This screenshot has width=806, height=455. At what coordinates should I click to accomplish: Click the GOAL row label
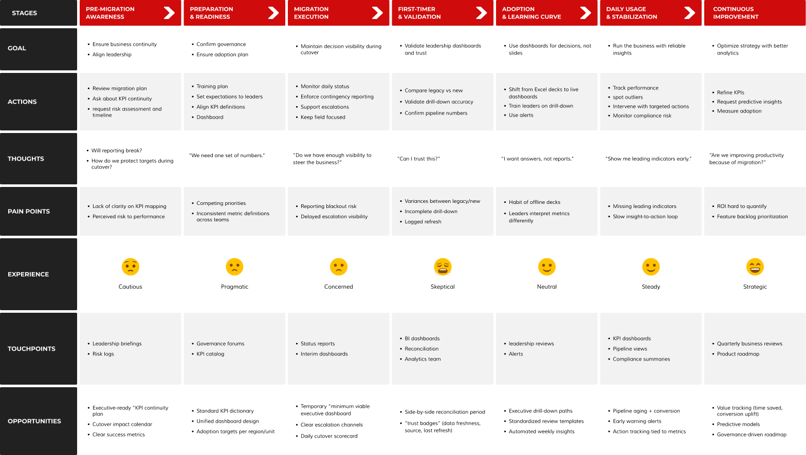(x=39, y=49)
